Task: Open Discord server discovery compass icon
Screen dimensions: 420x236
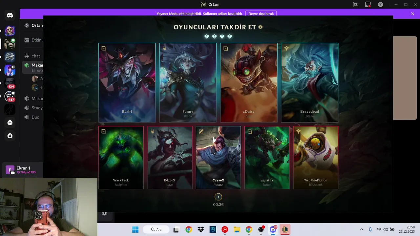Action: tap(10, 136)
